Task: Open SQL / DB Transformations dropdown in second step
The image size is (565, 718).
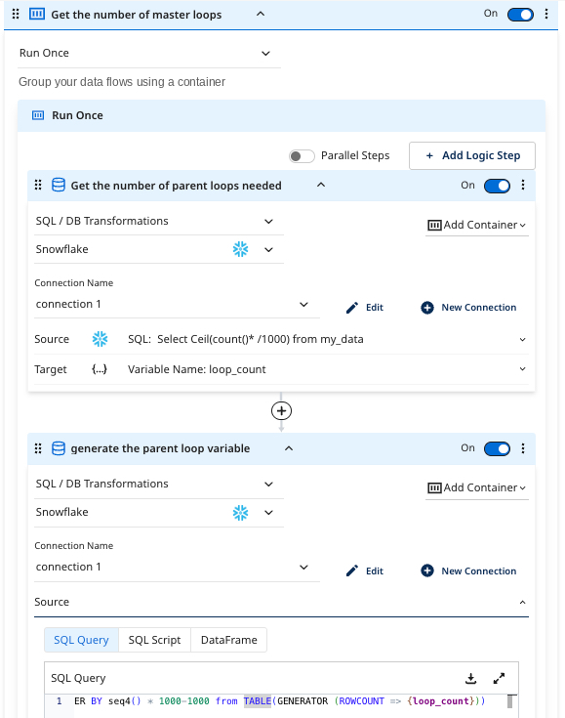Action: 159,484
